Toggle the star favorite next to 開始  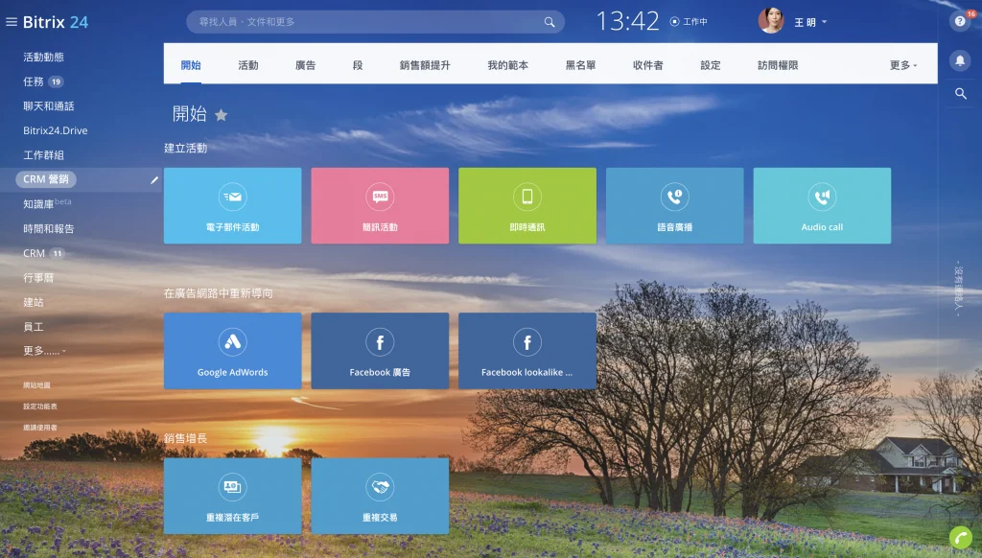tap(222, 115)
